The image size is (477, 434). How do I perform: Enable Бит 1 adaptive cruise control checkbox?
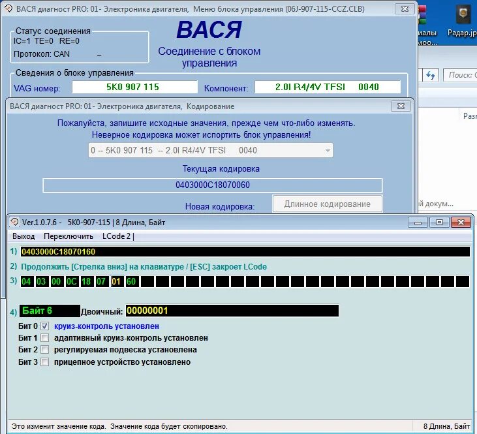pyautogui.click(x=45, y=338)
